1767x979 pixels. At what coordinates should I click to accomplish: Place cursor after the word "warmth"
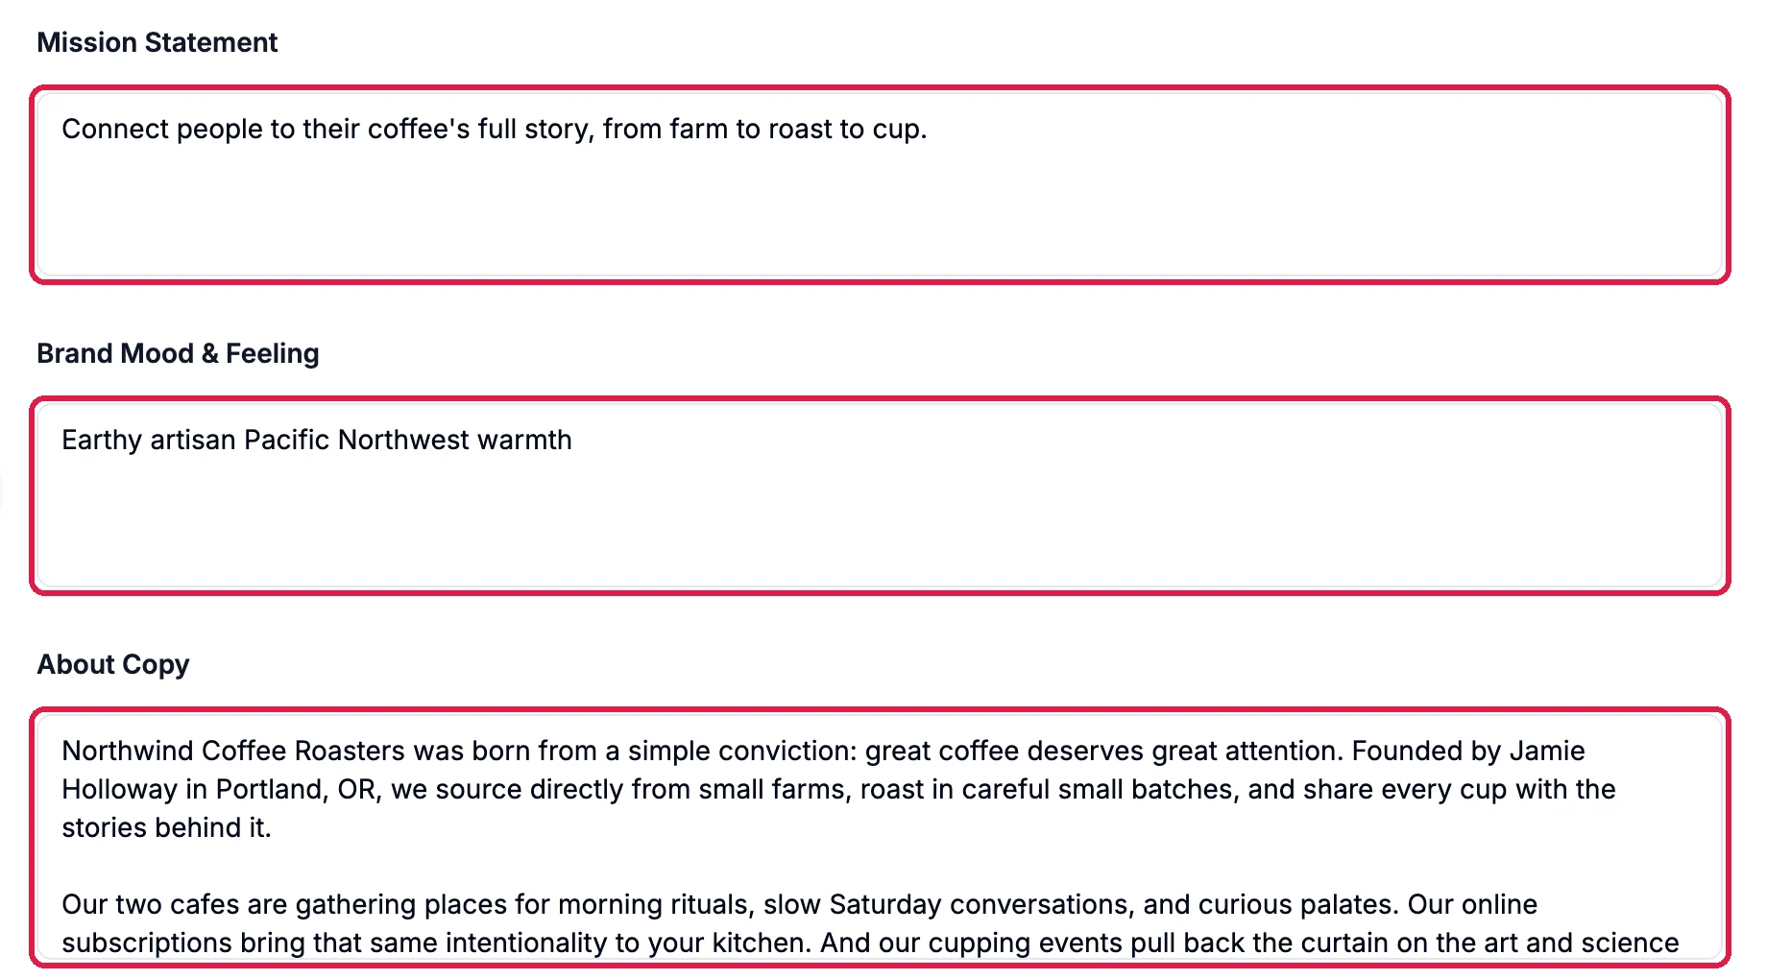click(573, 440)
